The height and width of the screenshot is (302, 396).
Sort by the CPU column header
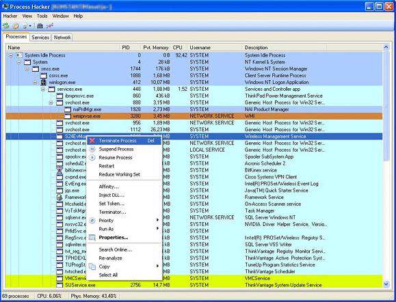tap(179, 47)
